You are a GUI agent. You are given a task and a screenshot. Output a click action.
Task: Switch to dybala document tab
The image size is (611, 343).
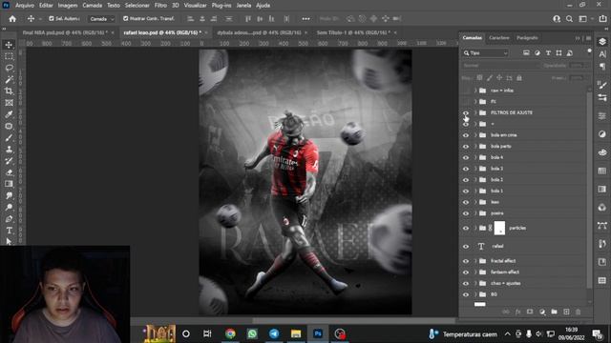click(x=259, y=32)
